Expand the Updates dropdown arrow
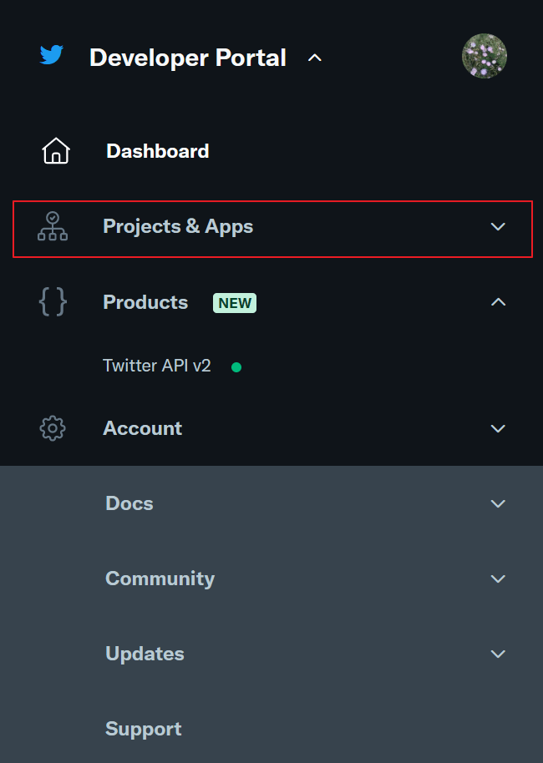Image resolution: width=543 pixels, height=763 pixels. [x=498, y=654]
